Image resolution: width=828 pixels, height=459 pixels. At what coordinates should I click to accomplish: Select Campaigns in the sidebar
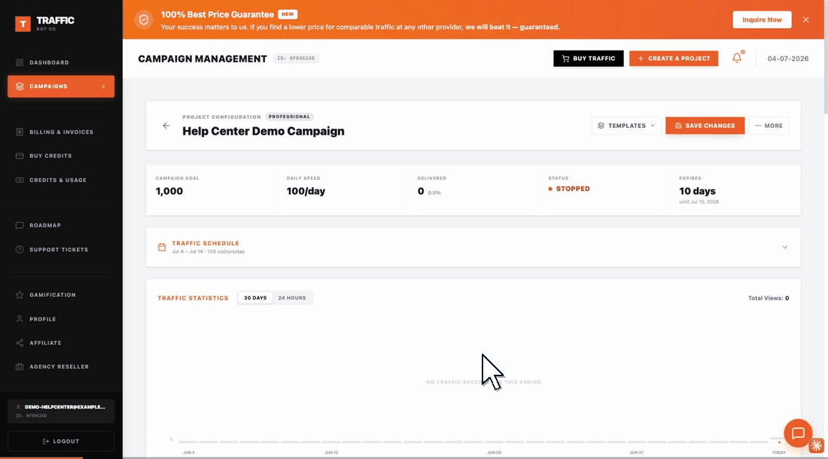[61, 86]
